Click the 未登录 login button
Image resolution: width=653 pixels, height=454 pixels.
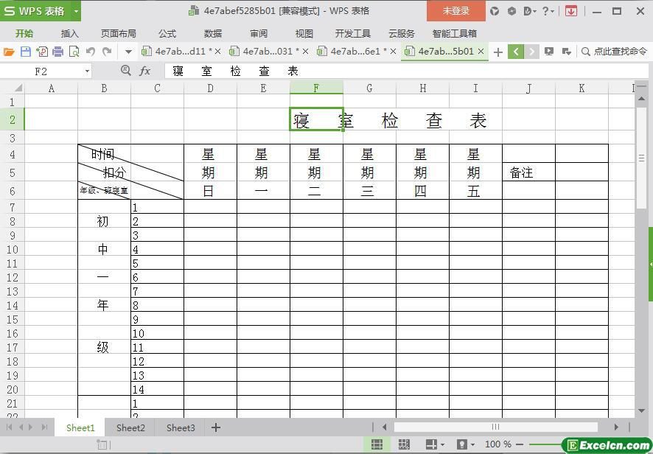point(455,11)
